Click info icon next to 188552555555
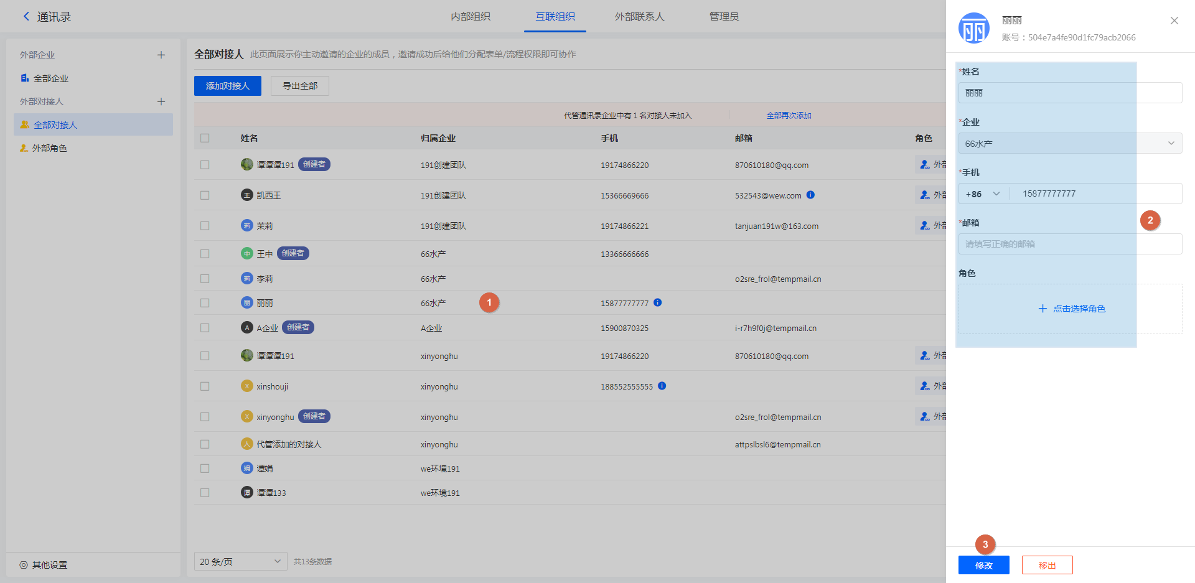 662,386
